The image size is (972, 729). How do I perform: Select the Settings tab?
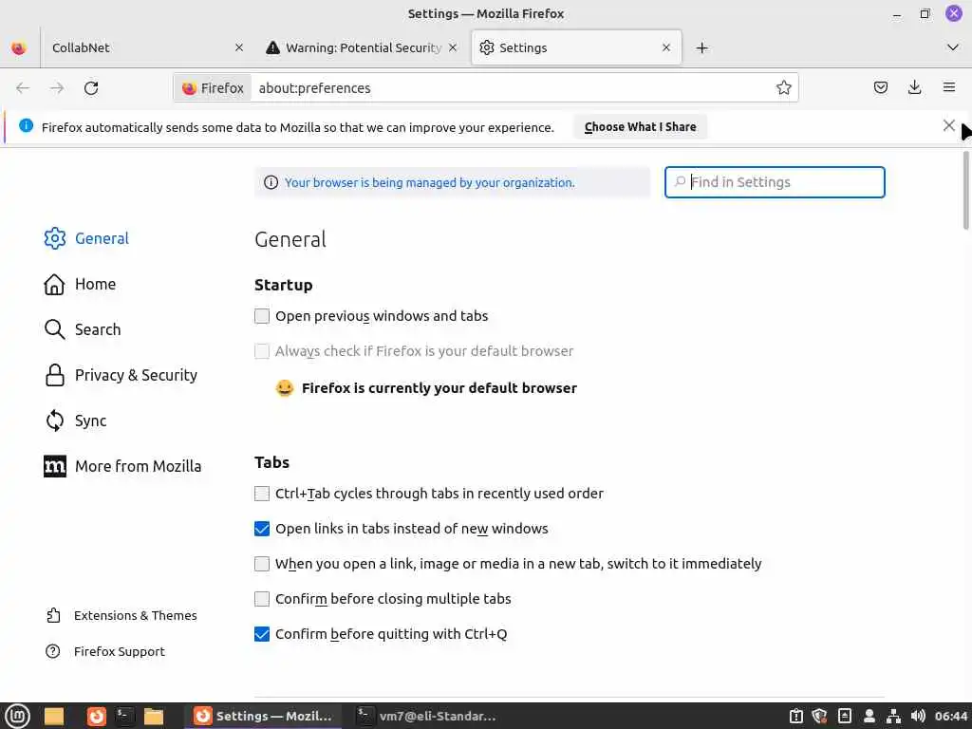[576, 47]
